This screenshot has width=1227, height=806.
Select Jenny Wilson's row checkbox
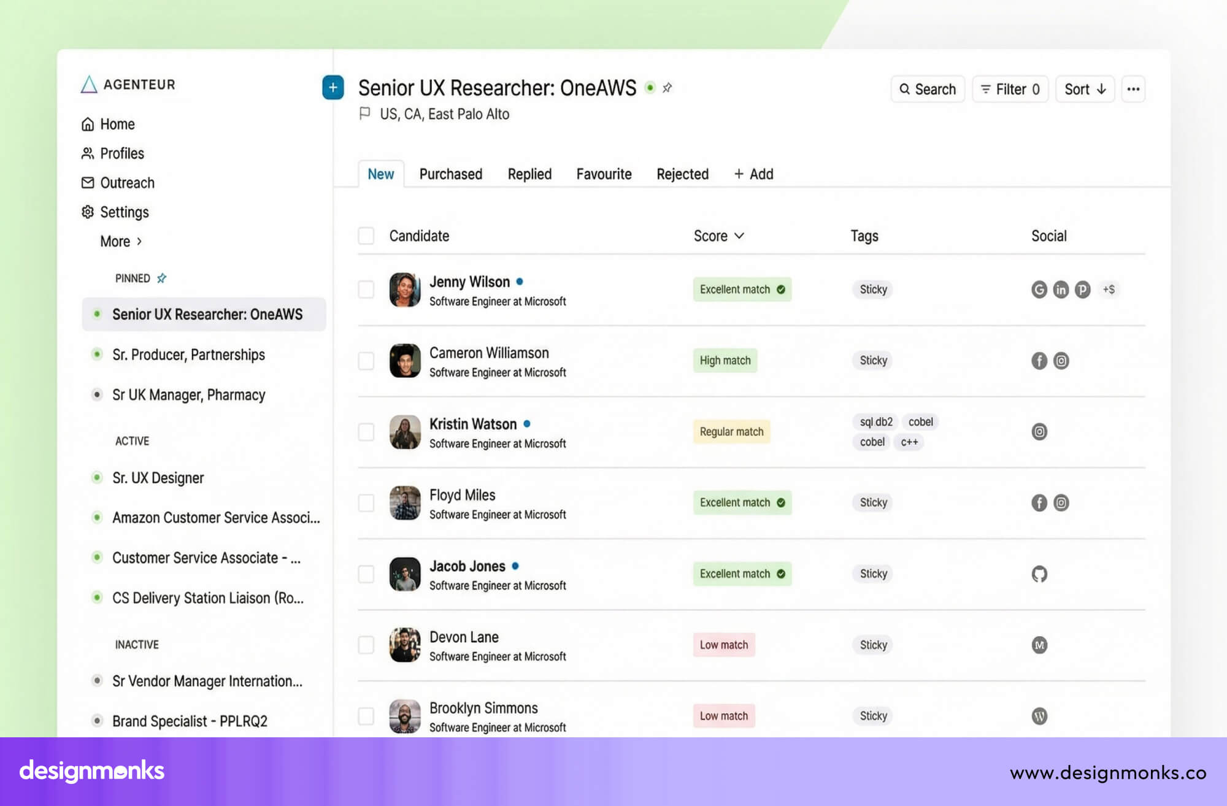click(366, 290)
